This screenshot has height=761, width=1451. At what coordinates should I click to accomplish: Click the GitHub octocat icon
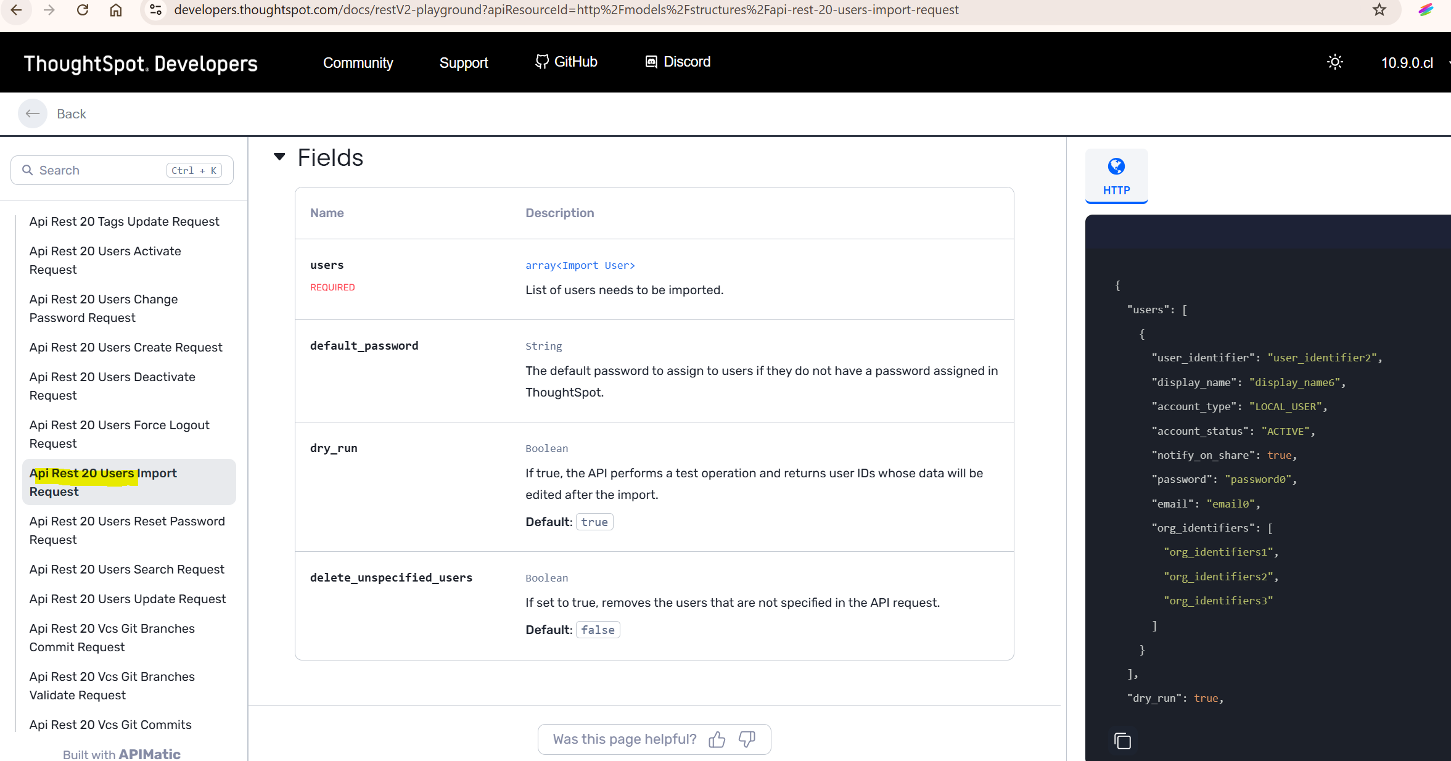pyautogui.click(x=542, y=62)
